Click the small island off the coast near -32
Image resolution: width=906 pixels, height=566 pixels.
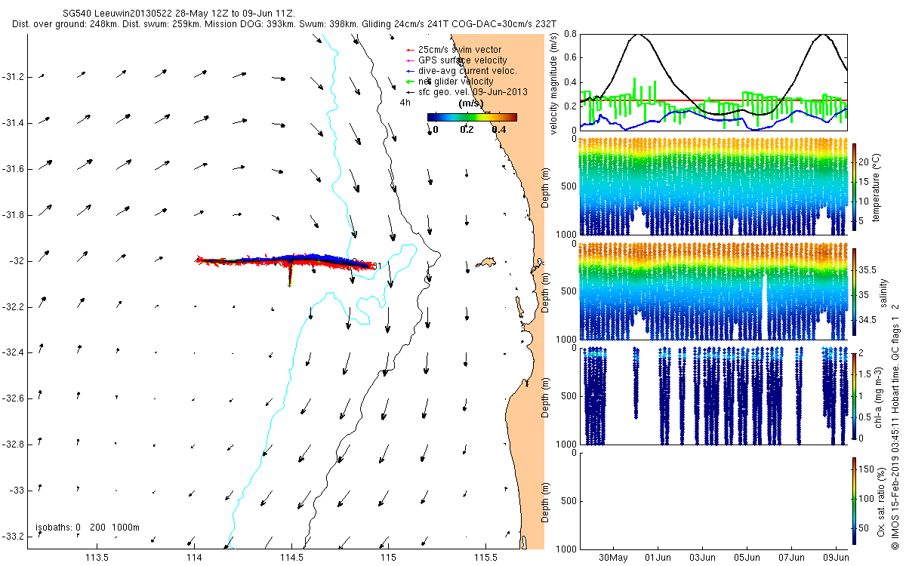(485, 263)
